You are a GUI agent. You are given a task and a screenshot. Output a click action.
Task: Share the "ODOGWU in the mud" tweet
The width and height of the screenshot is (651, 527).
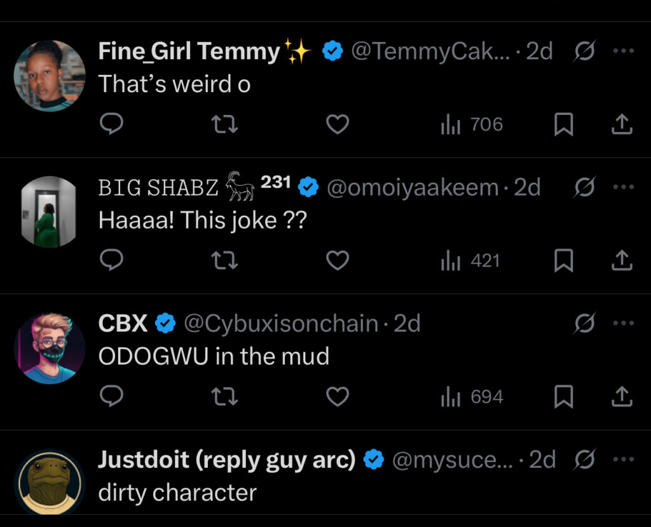(622, 397)
